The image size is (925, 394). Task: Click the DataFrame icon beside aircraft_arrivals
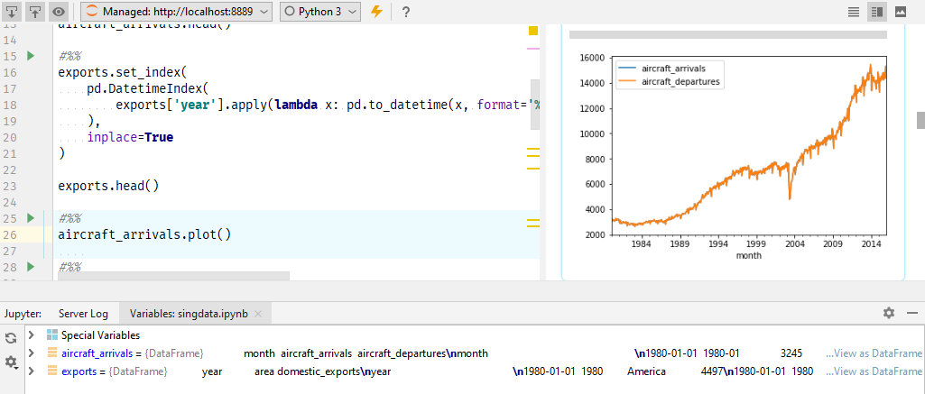point(52,353)
